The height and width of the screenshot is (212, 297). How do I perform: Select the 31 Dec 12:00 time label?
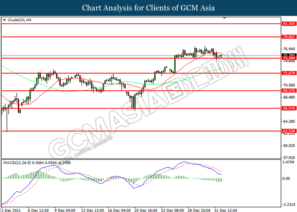(x=226, y=210)
